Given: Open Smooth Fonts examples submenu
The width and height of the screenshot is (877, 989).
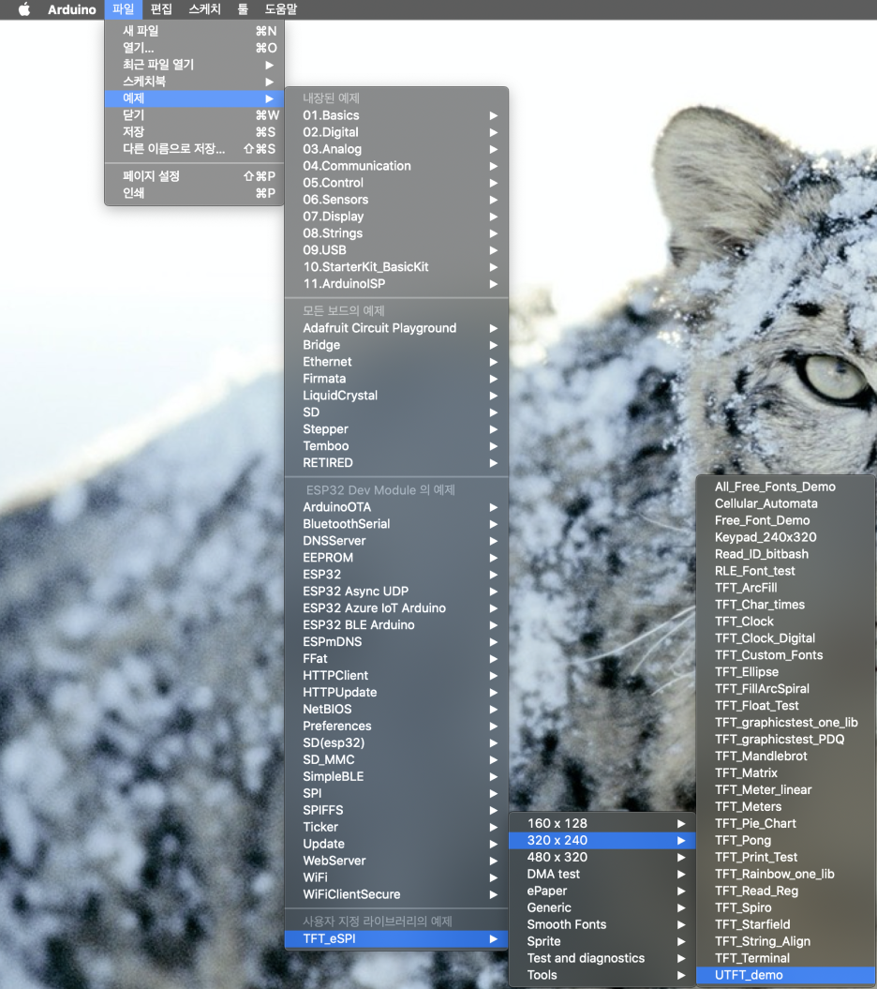Looking at the screenshot, I should 602,924.
